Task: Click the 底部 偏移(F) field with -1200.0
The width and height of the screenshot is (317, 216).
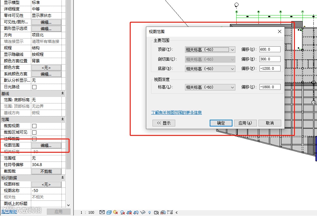Action: pyautogui.click(x=270, y=68)
